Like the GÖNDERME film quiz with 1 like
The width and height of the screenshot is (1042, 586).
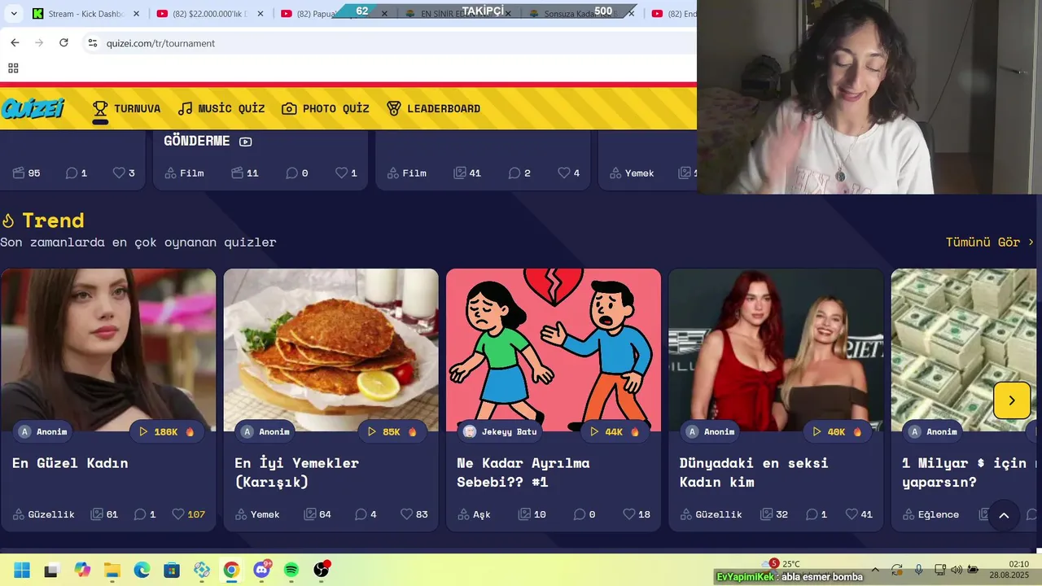coord(346,173)
